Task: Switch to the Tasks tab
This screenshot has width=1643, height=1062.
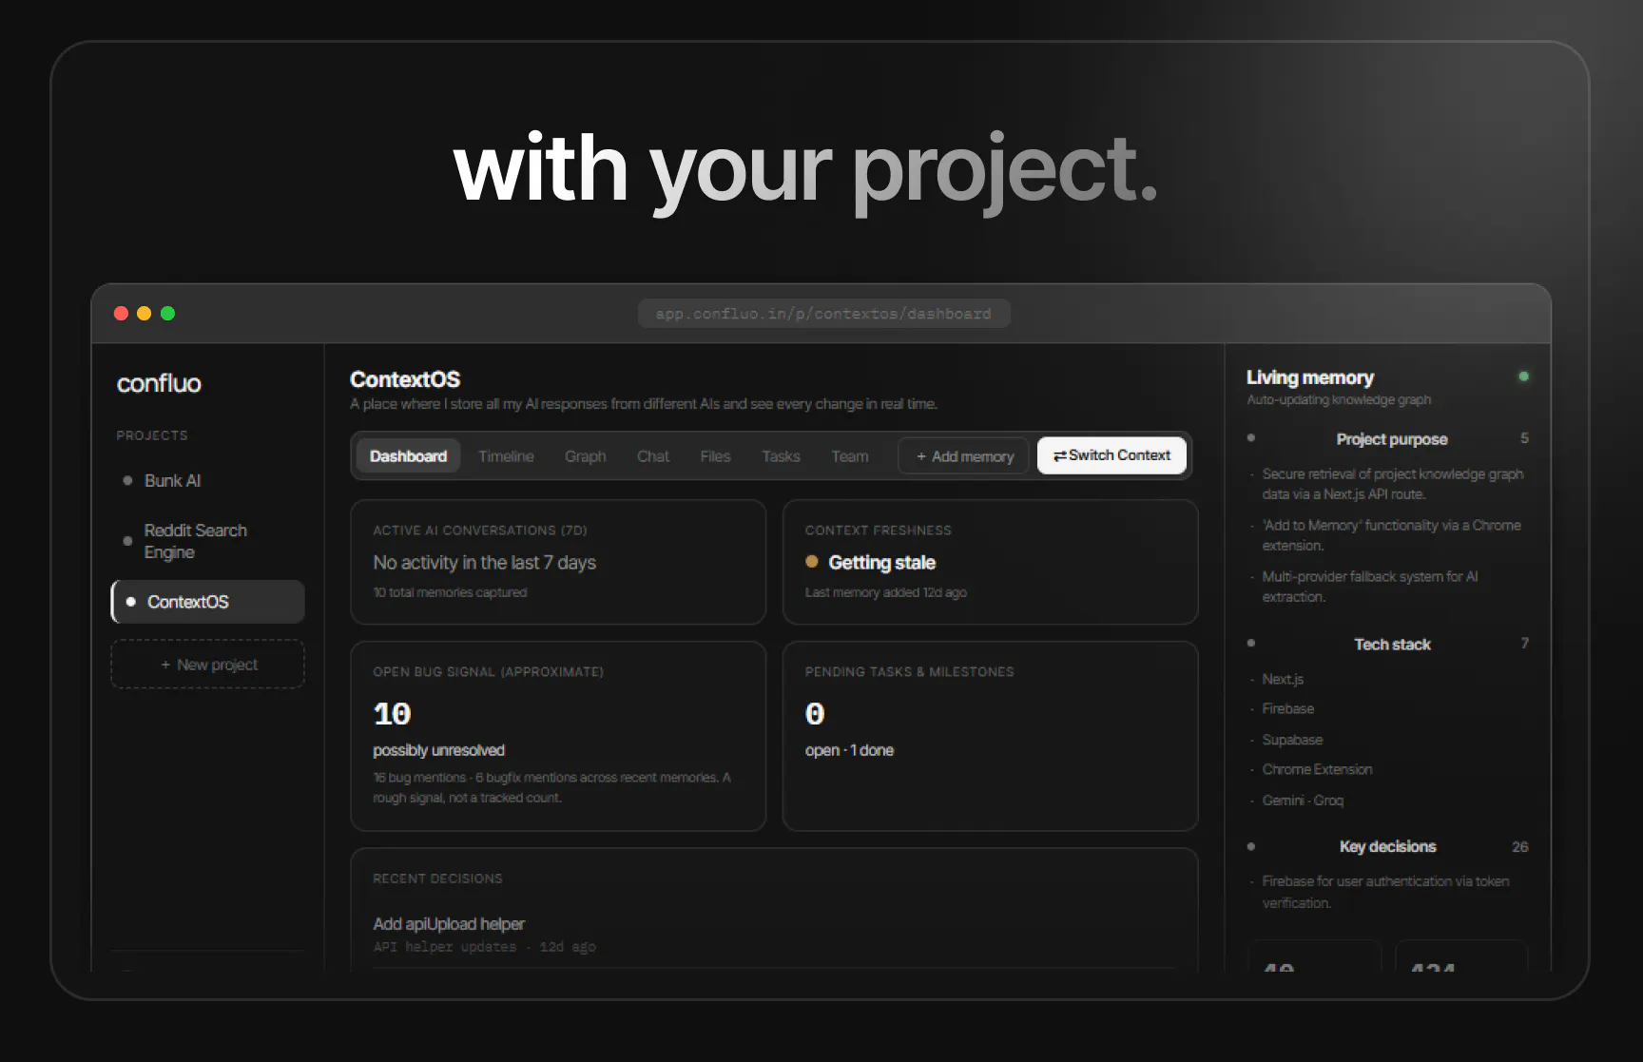Action: [781, 456]
